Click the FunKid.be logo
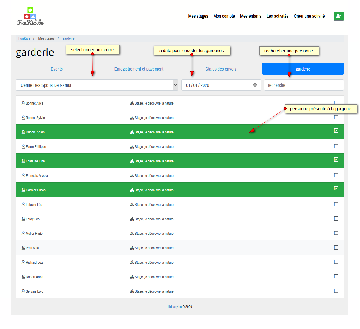 30,17
